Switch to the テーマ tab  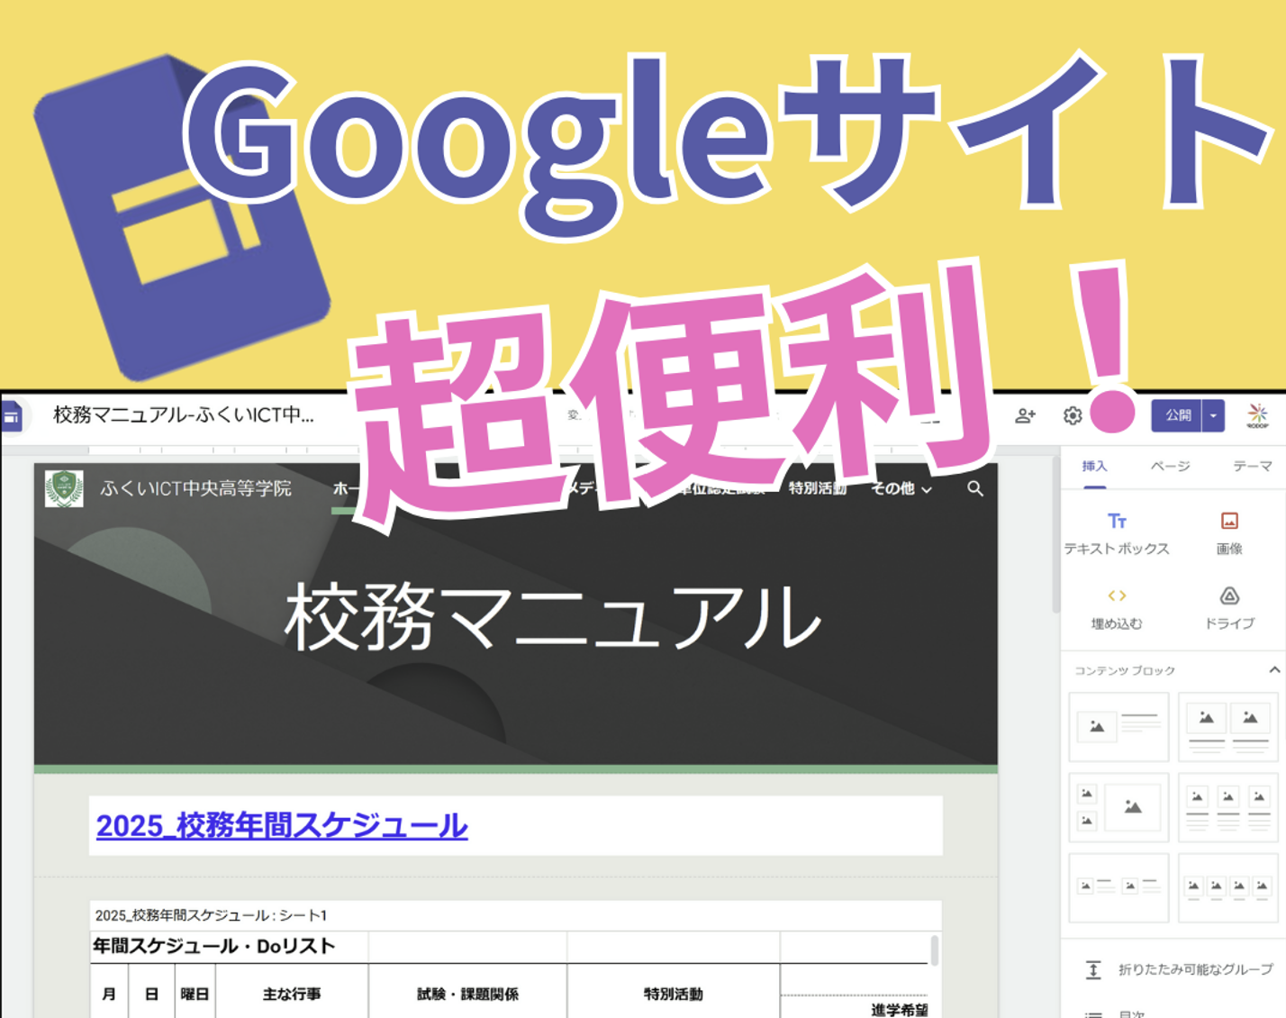point(1253,467)
